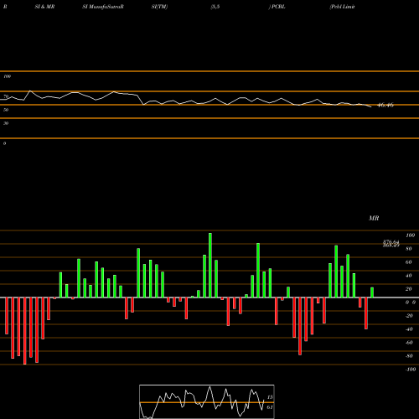Click the tallest green bar in MR histogram
This screenshot has width=419, height=419.
click(x=210, y=265)
